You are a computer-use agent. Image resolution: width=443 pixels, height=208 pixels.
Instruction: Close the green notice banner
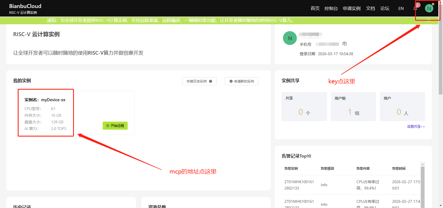pos(428,20)
